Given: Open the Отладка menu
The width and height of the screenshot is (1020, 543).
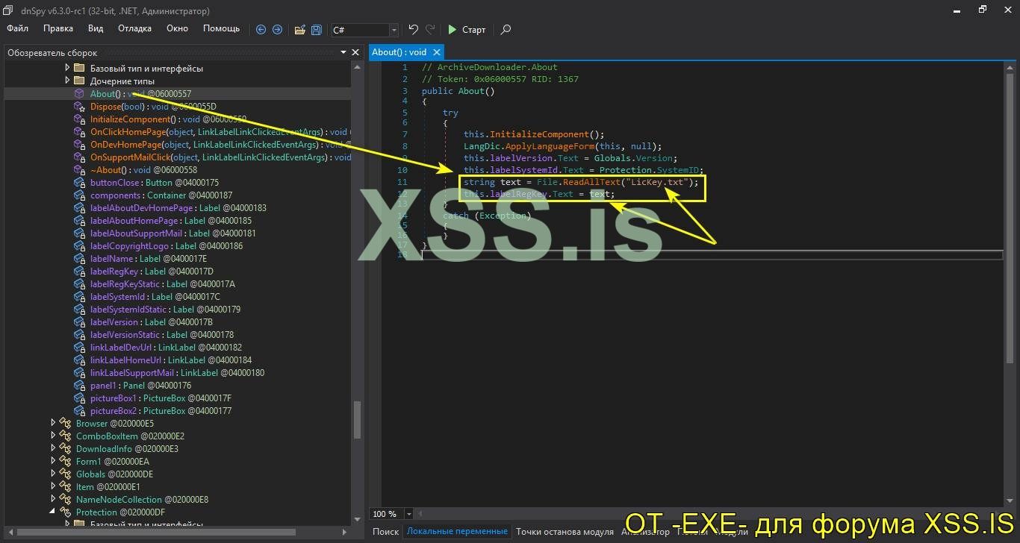Looking at the screenshot, I should (x=134, y=28).
